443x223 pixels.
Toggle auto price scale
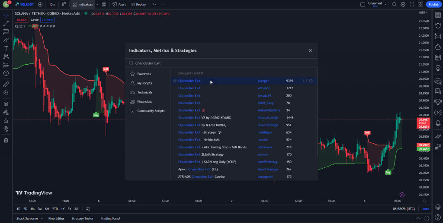pyautogui.click(x=426, y=209)
